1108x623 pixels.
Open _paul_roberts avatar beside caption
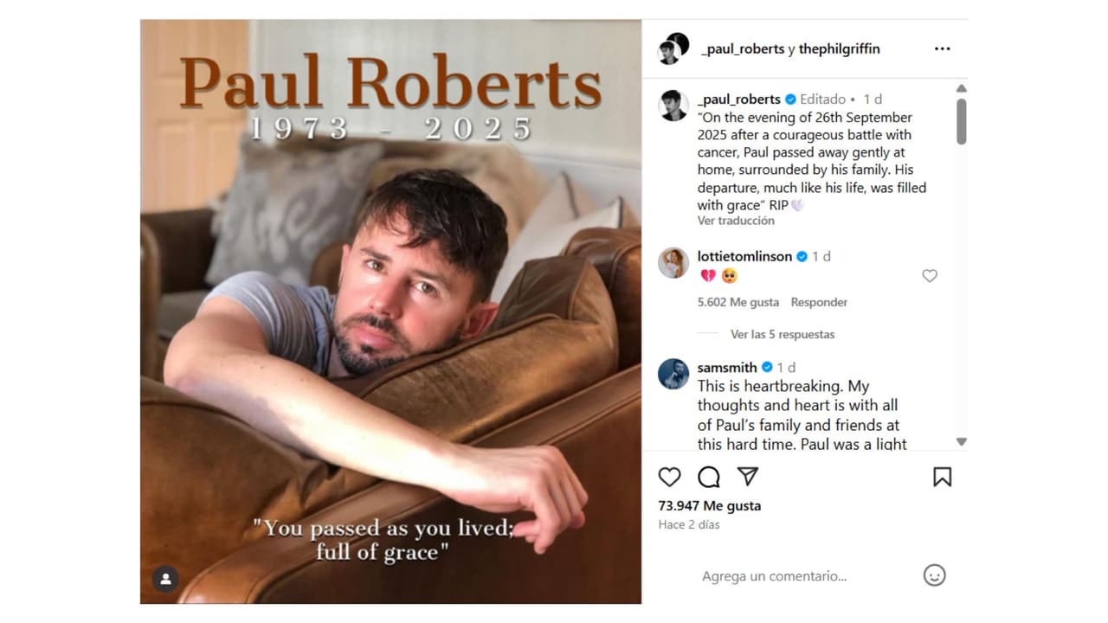pos(673,106)
